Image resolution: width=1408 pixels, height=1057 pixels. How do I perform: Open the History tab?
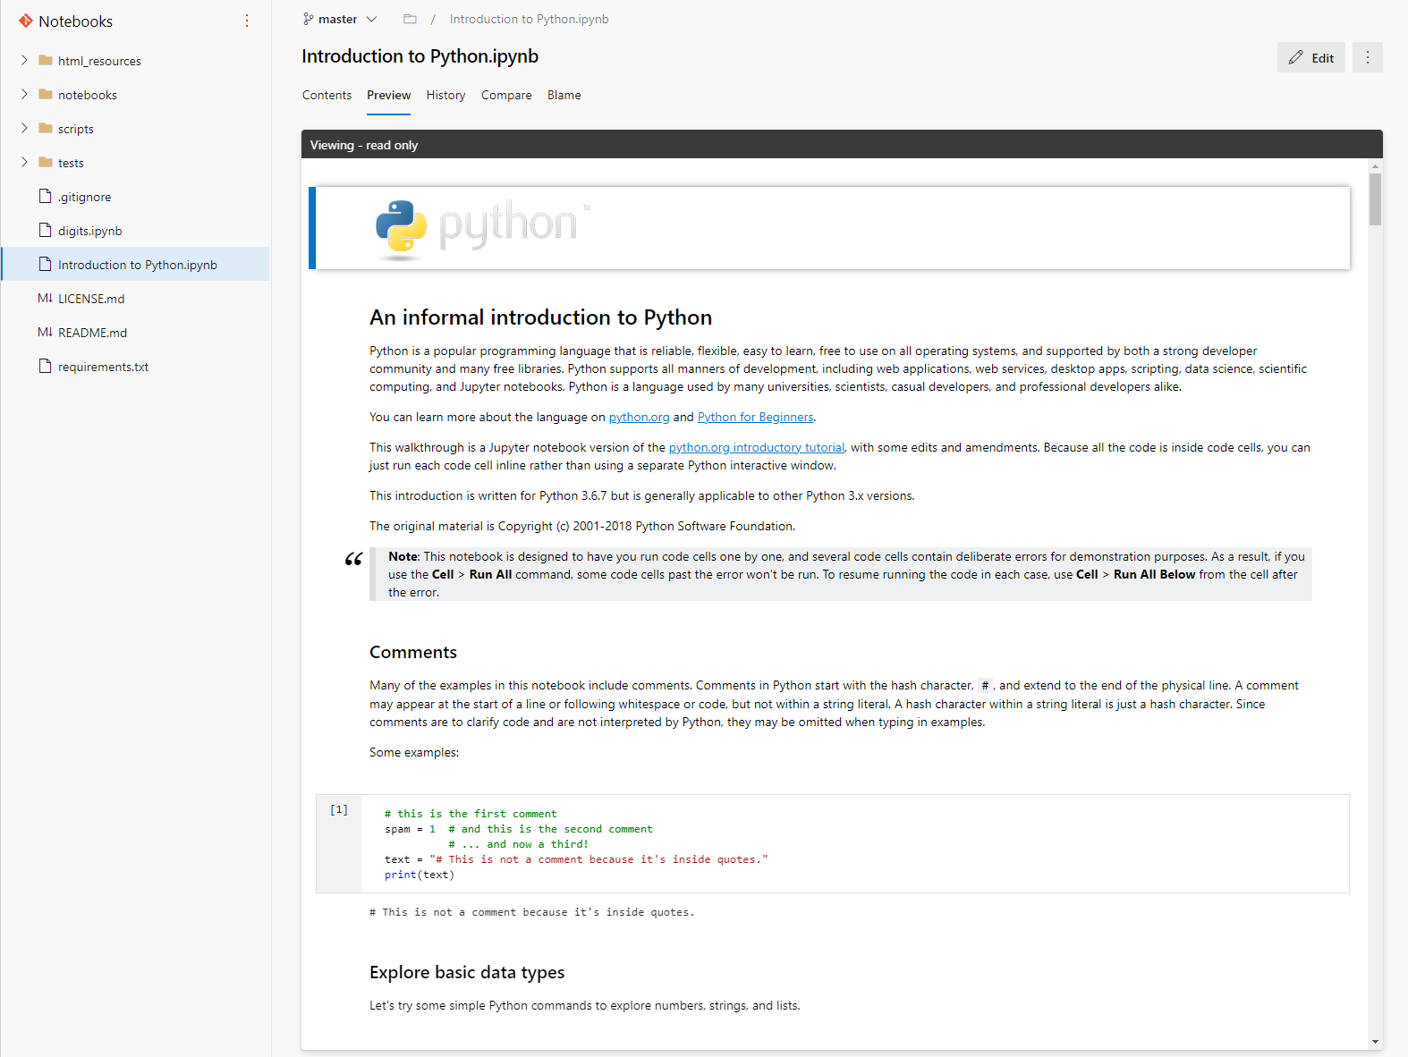point(445,95)
